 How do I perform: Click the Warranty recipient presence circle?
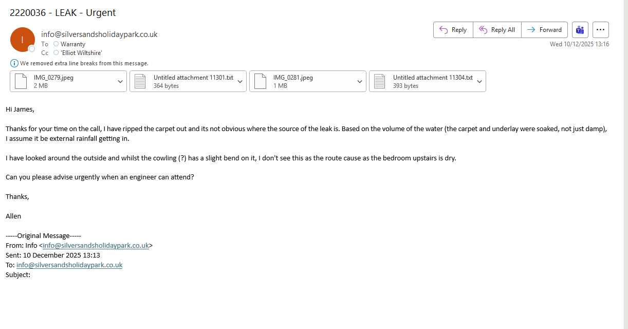pyautogui.click(x=56, y=44)
